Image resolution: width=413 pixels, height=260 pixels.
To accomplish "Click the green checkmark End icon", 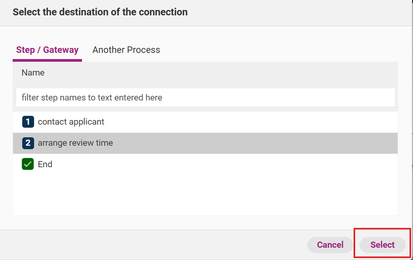I will [28, 165].
